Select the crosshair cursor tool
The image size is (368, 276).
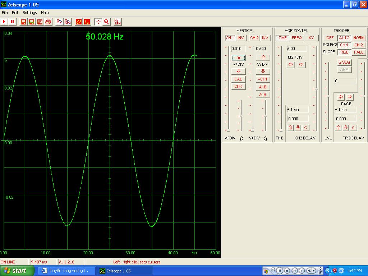click(x=98, y=22)
